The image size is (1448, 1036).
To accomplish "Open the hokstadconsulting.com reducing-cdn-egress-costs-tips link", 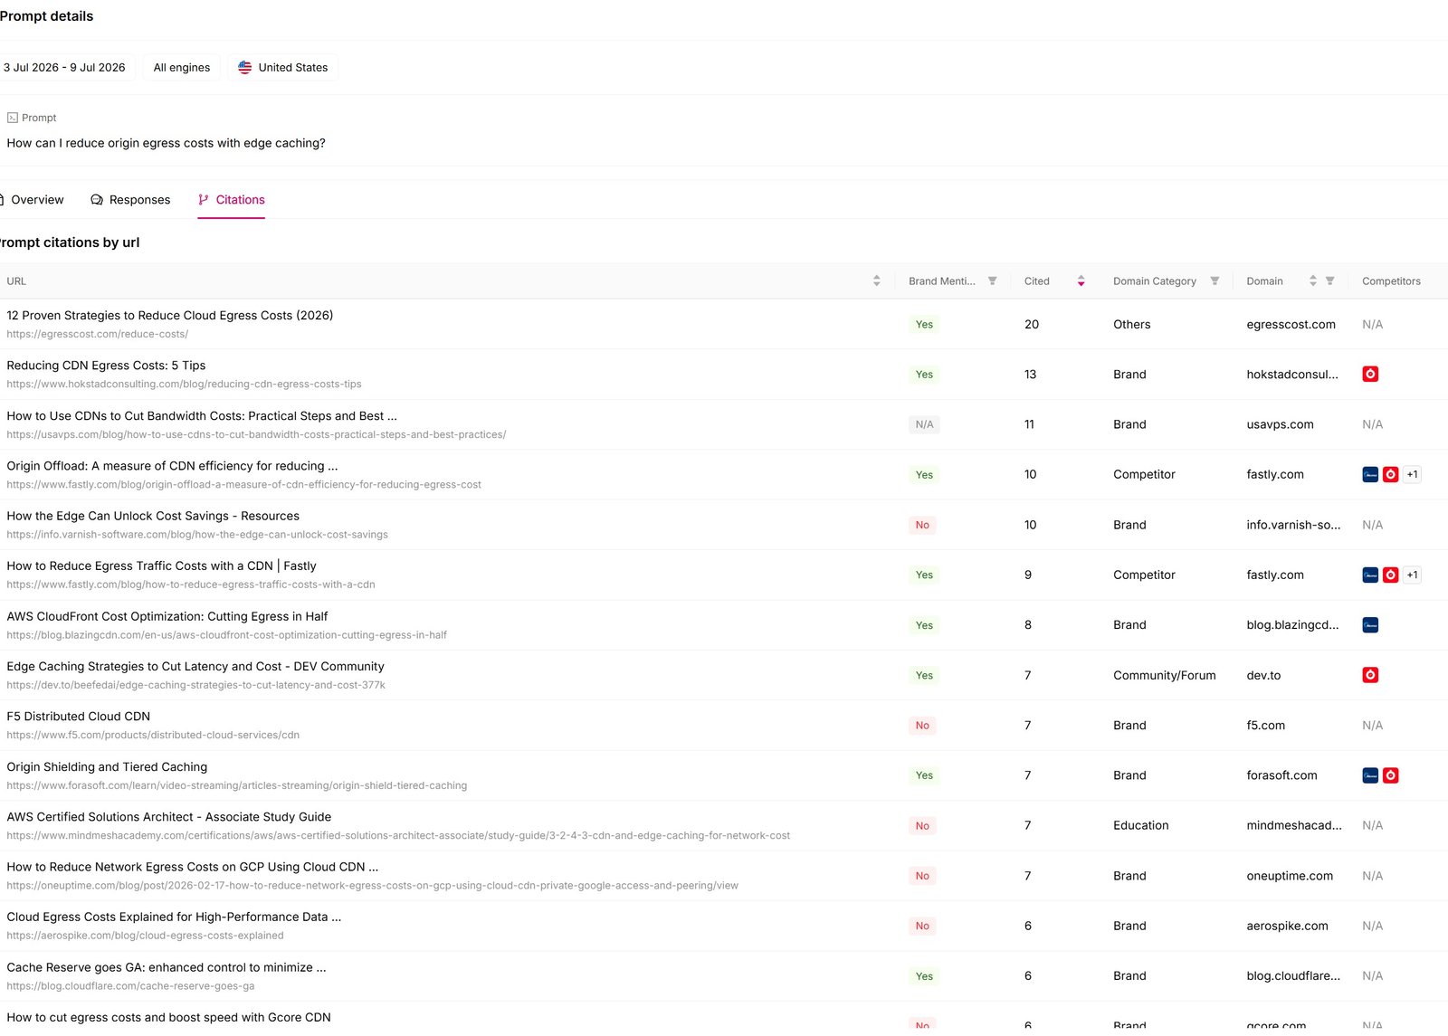I will [x=184, y=385].
